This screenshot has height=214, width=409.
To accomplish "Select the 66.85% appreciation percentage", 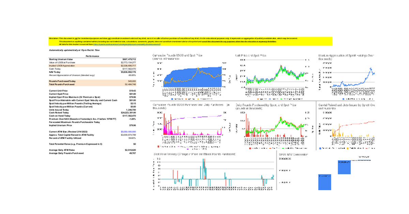I will (x=132, y=75).
